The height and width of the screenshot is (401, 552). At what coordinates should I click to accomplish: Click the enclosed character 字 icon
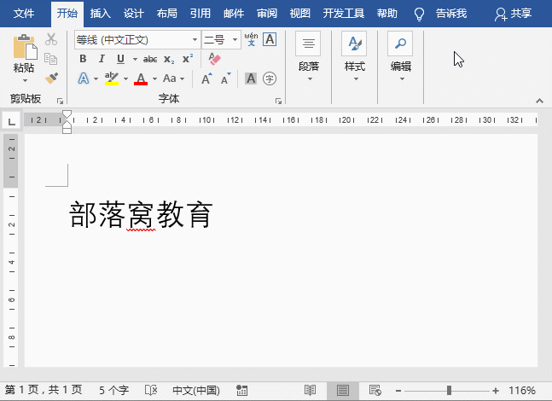pyautogui.click(x=270, y=78)
